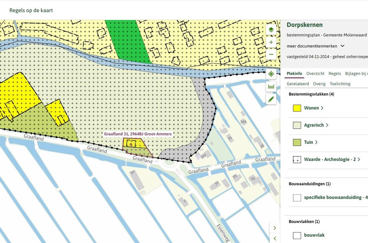368x243 pixels.
Task: Select the measure ruler tool
Action: click(271, 87)
